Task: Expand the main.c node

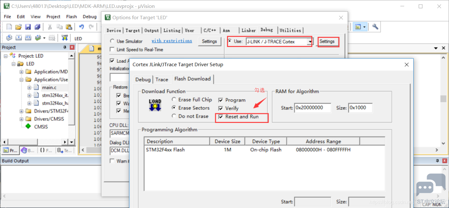Action: (29, 88)
